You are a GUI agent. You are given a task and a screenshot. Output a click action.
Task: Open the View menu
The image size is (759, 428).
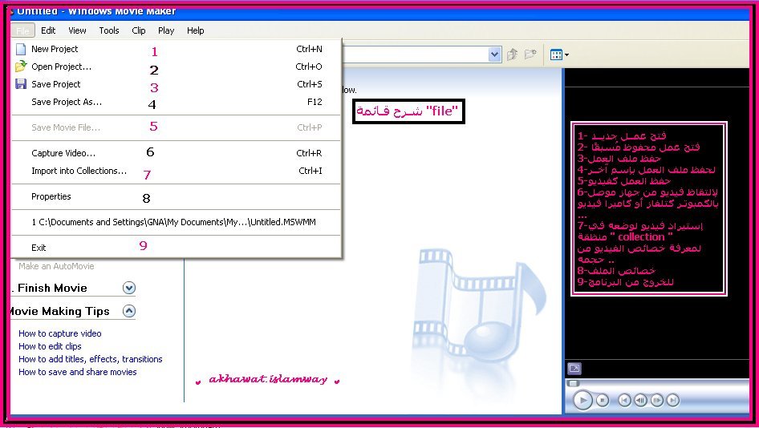click(x=77, y=30)
